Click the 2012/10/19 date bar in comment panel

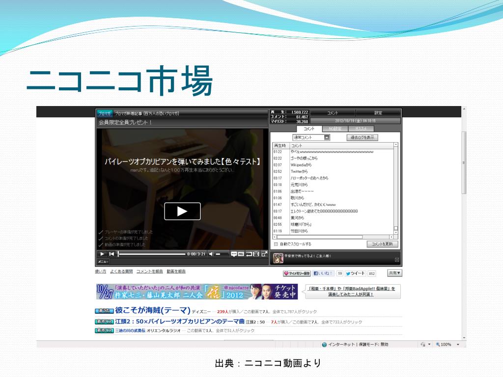[x=356, y=121]
